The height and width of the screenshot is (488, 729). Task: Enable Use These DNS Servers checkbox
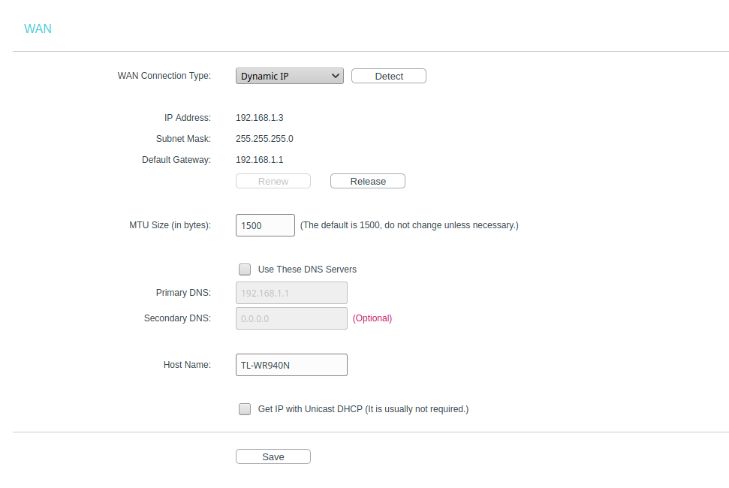click(x=245, y=270)
